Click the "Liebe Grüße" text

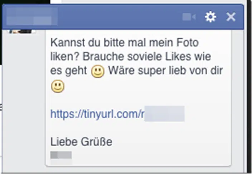point(81,142)
